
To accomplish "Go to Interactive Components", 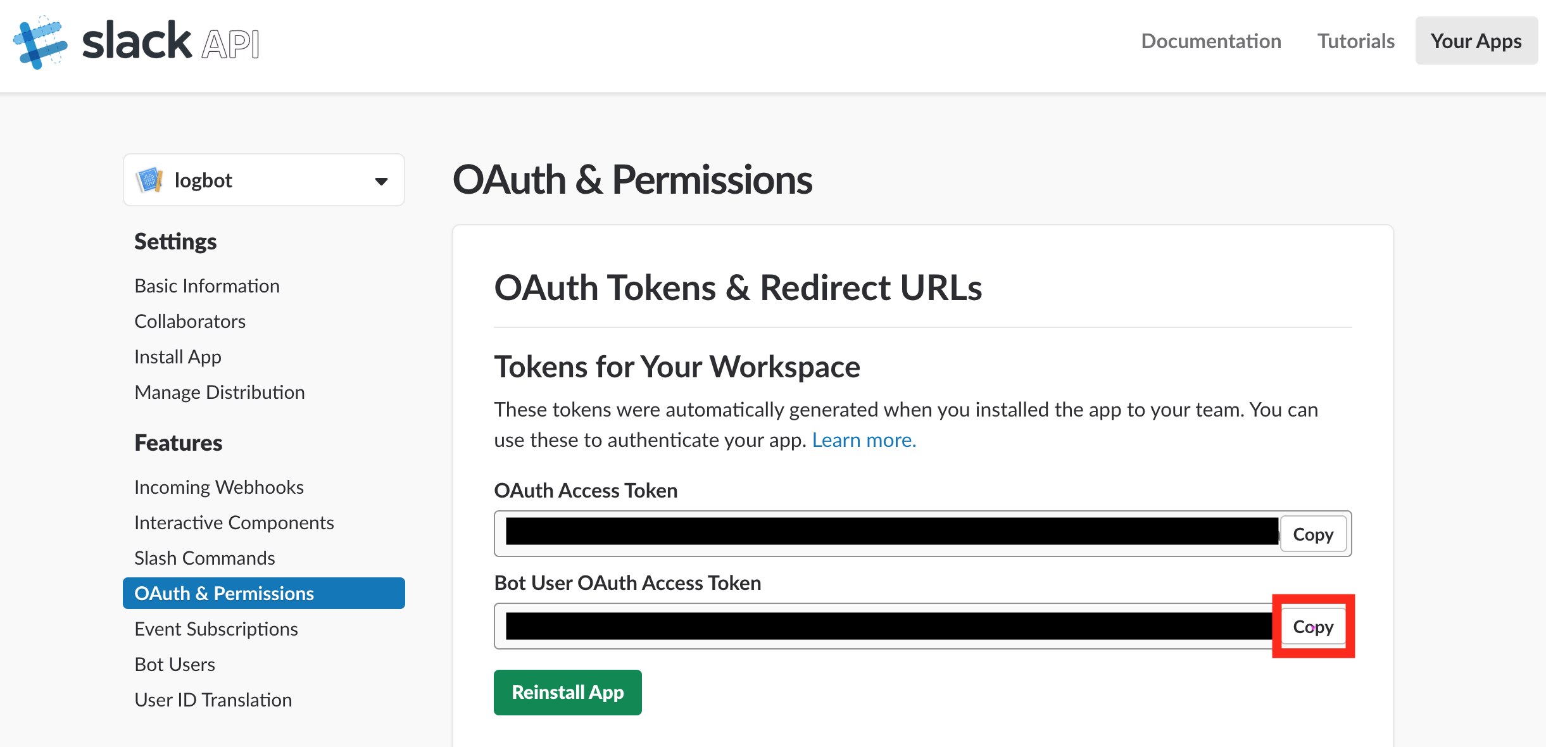I will click(x=234, y=523).
